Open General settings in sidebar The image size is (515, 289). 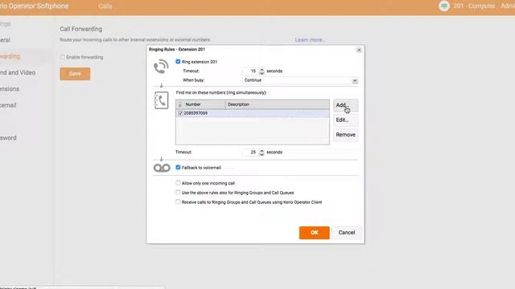click(x=6, y=40)
